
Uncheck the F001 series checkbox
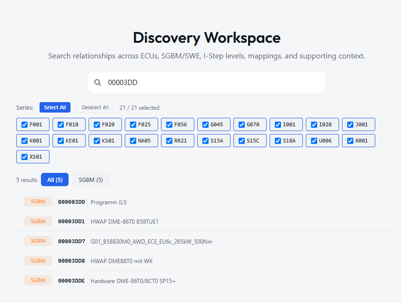25,124
